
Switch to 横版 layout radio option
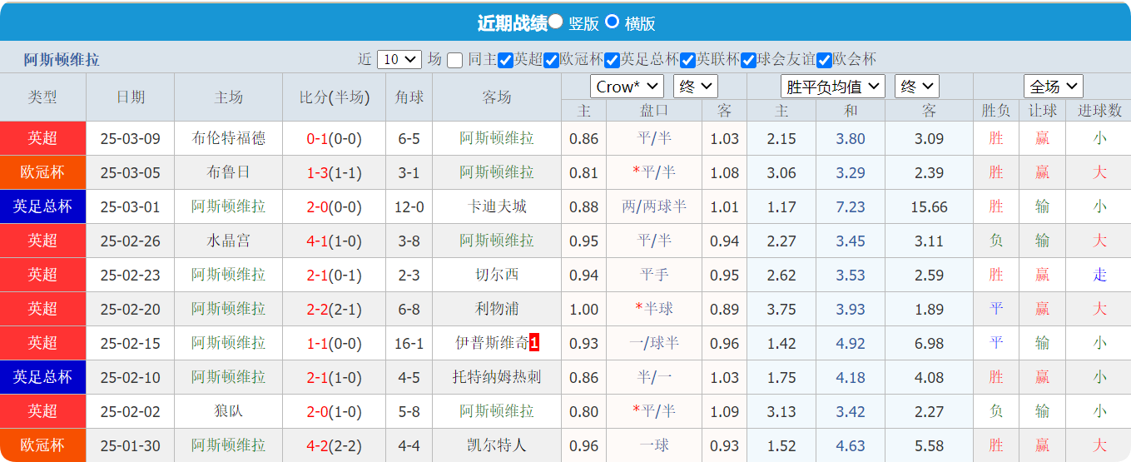tap(612, 22)
